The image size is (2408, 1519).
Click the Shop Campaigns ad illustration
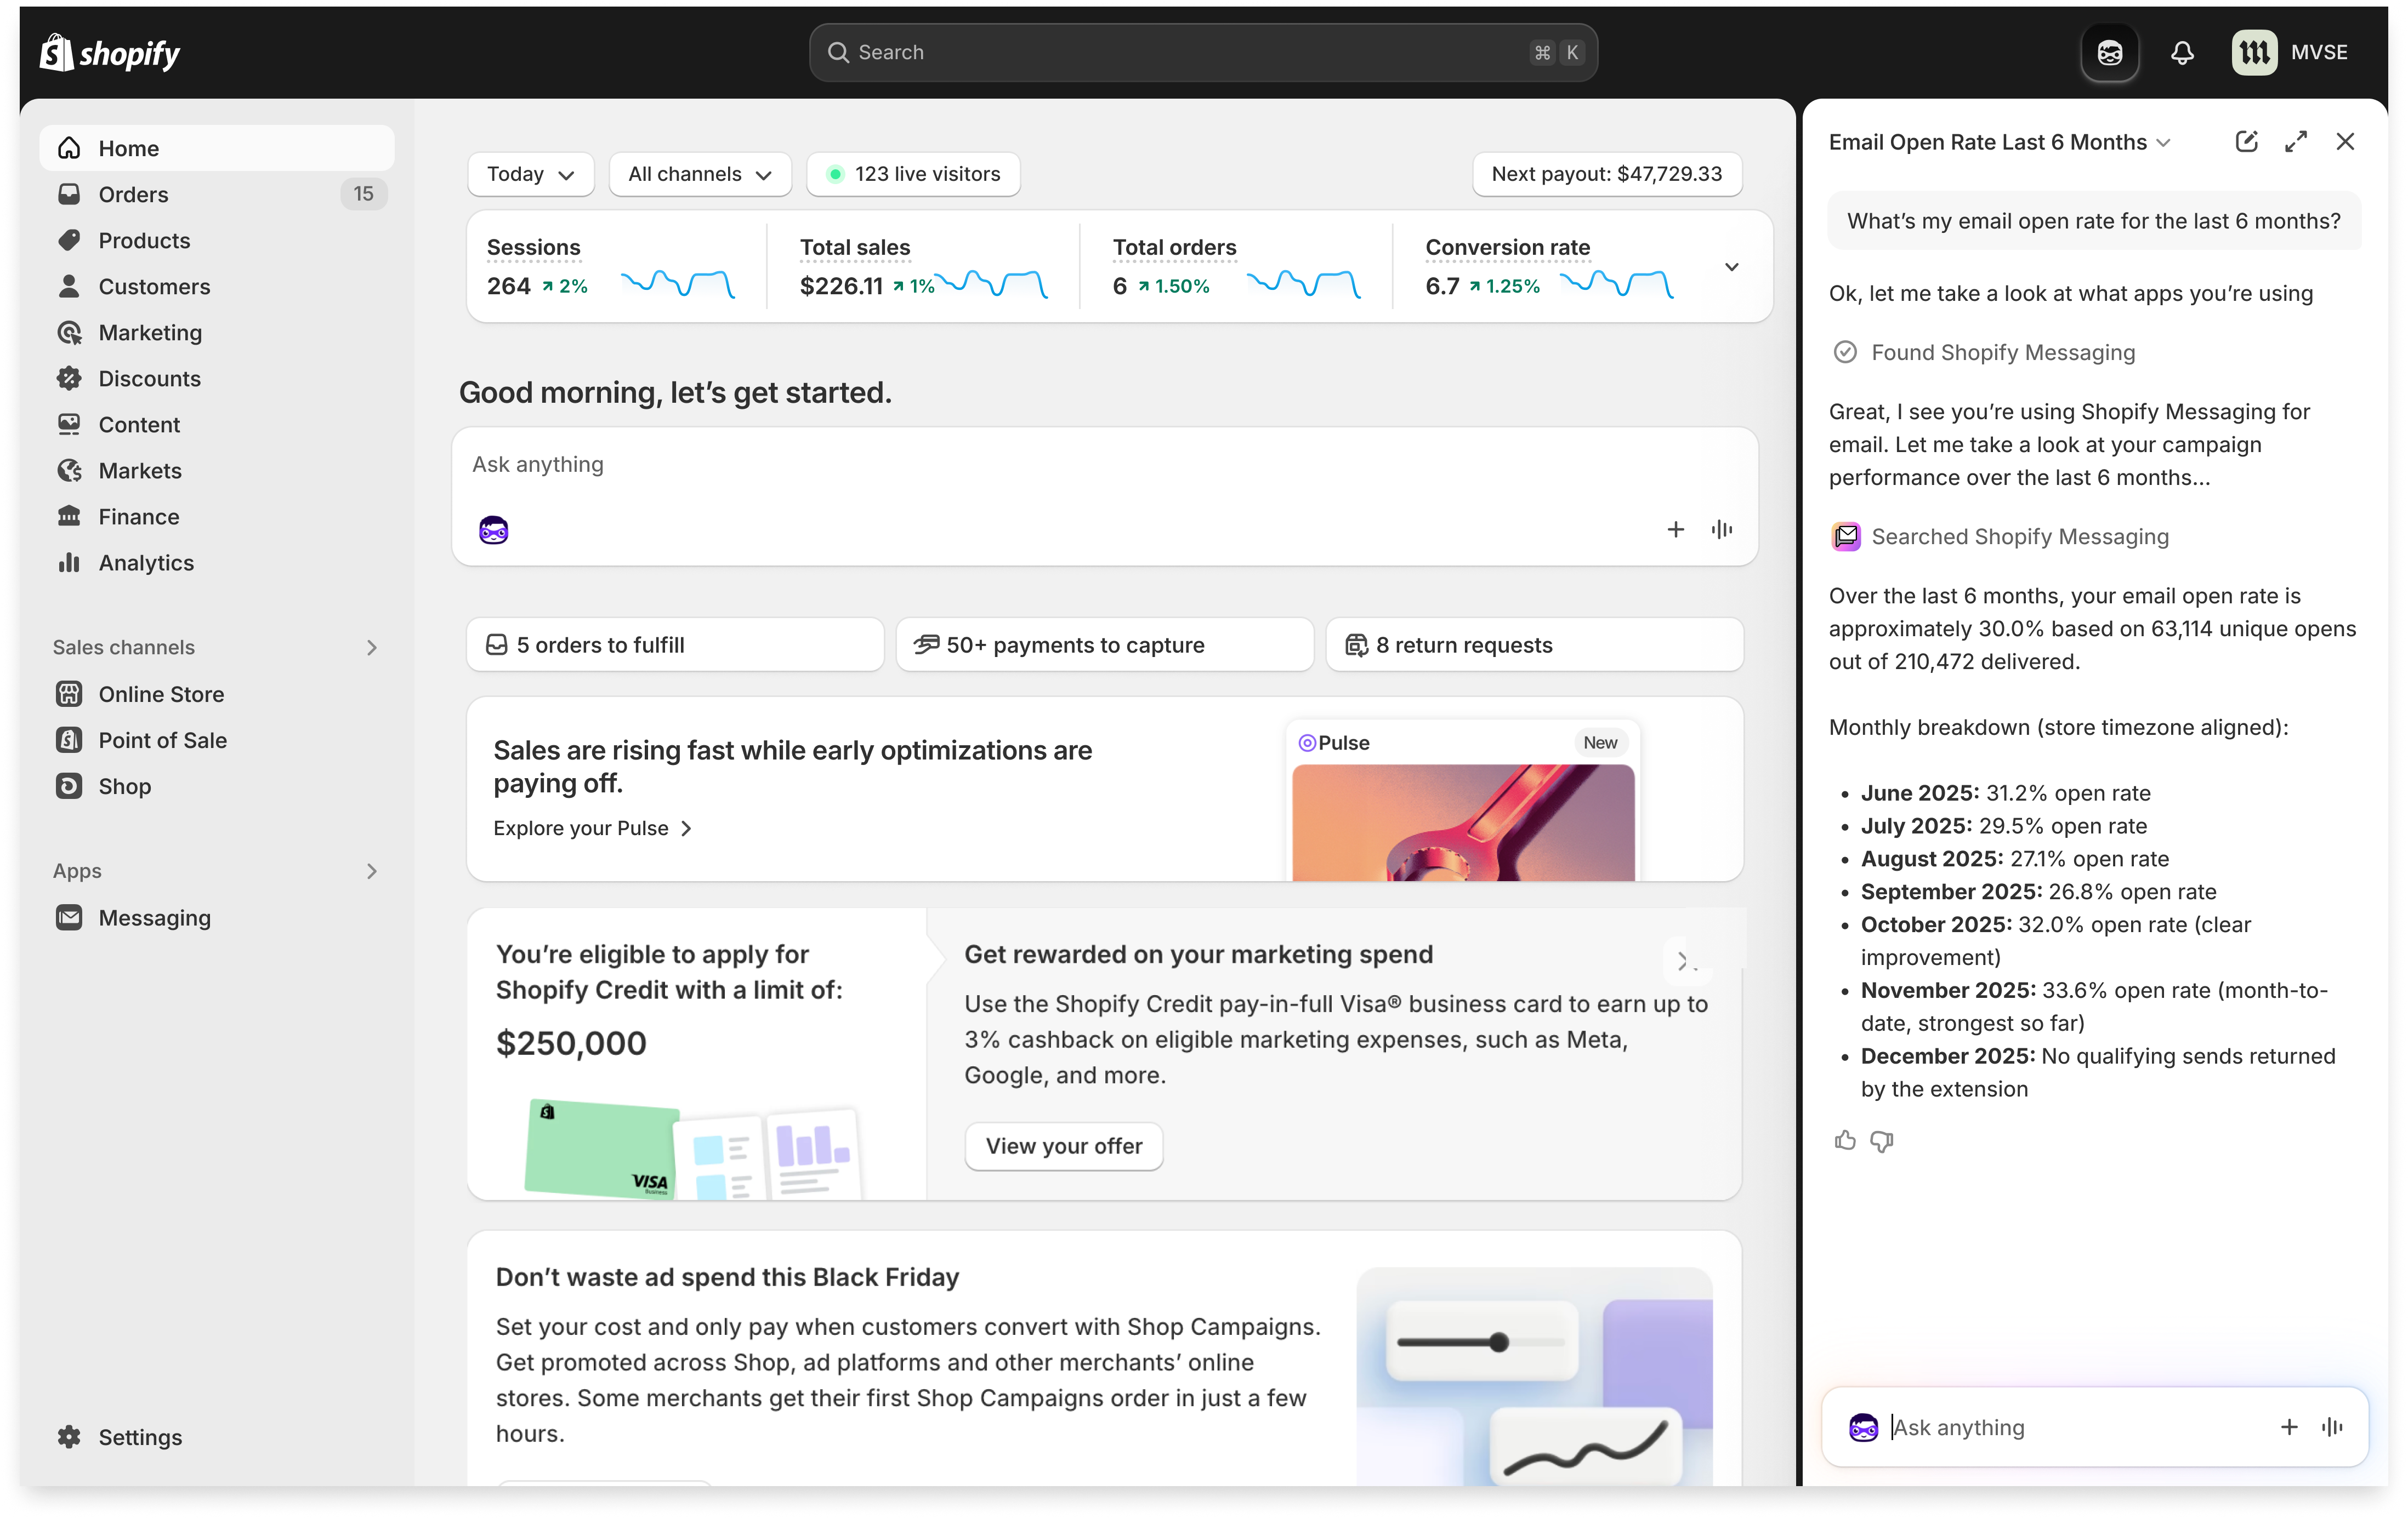pyautogui.click(x=1534, y=1376)
